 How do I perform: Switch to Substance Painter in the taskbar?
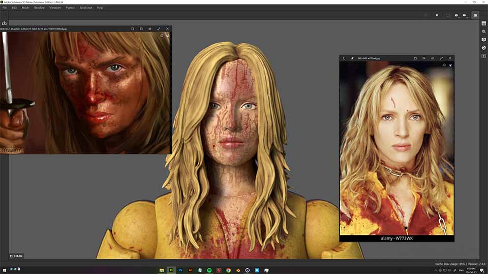171,270
